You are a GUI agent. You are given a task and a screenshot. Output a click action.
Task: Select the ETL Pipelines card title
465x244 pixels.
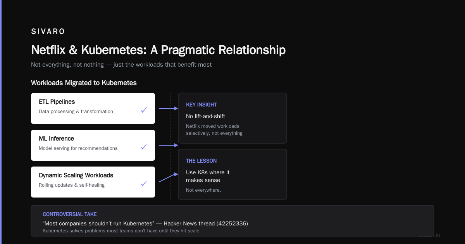[57, 101]
